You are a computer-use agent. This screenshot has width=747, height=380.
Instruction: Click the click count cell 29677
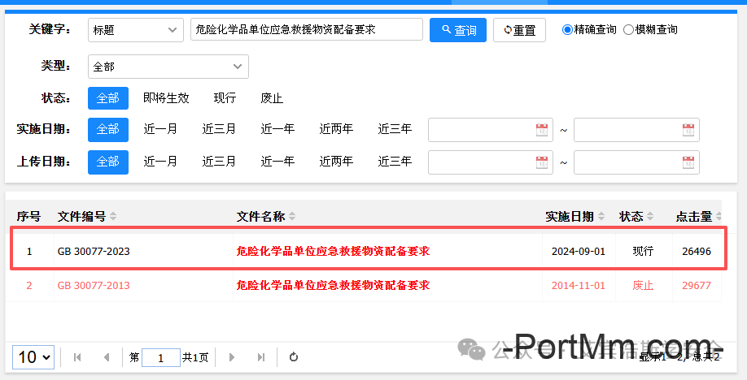click(x=697, y=285)
